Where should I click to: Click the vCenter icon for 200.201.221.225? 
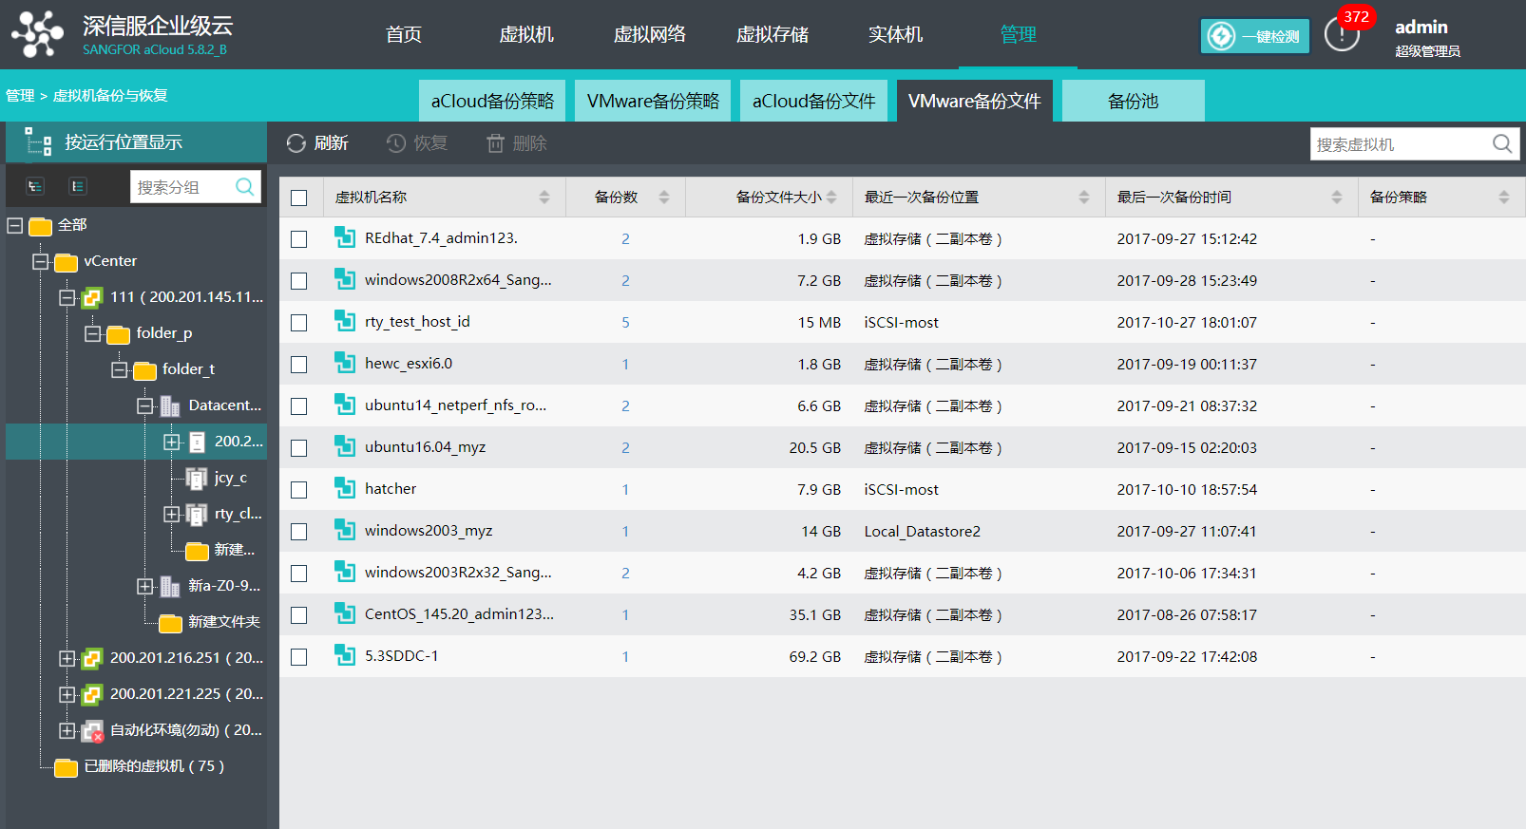[x=92, y=694]
